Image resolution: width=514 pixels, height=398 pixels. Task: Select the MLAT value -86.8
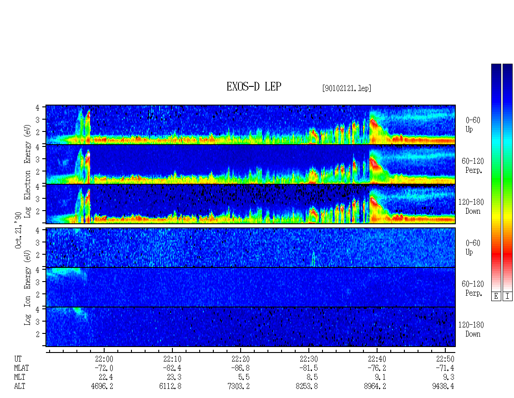[x=240, y=368]
